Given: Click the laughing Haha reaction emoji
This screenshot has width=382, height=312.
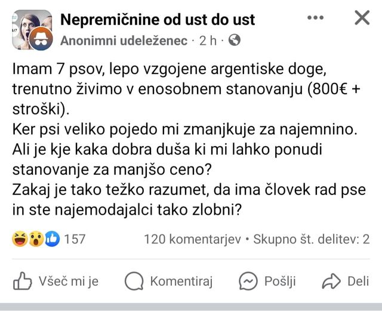Looking at the screenshot, I should pyautogui.click(x=20, y=239).
